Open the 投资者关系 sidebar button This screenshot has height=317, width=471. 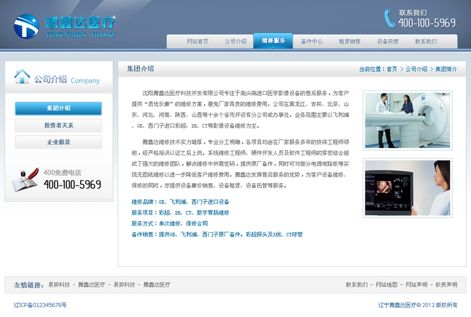pyautogui.click(x=59, y=126)
